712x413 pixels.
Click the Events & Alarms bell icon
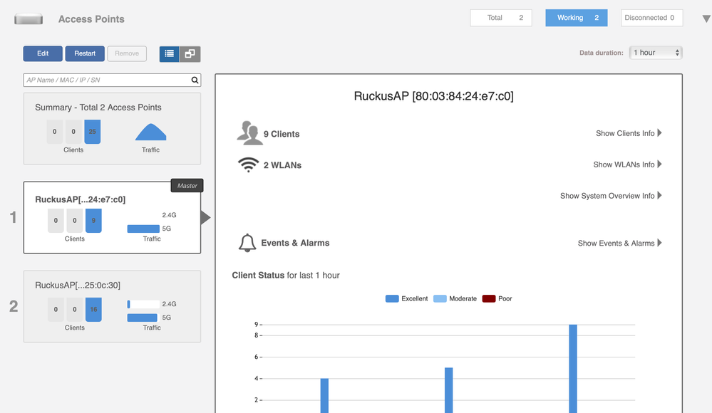[x=247, y=243]
